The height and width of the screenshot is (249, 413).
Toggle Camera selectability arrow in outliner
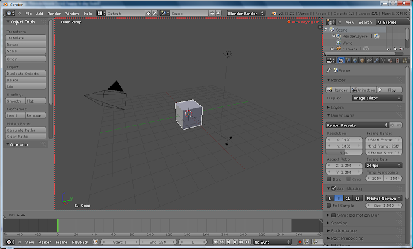pos(395,49)
